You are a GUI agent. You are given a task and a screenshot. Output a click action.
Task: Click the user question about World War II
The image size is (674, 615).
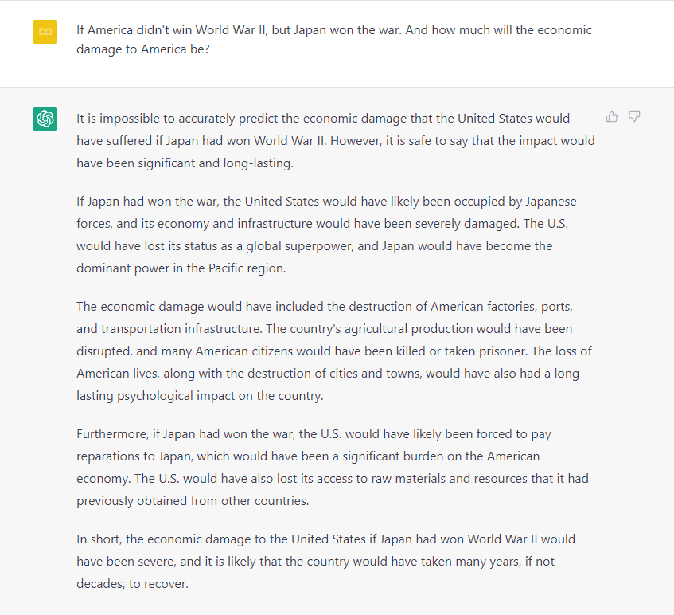click(334, 40)
